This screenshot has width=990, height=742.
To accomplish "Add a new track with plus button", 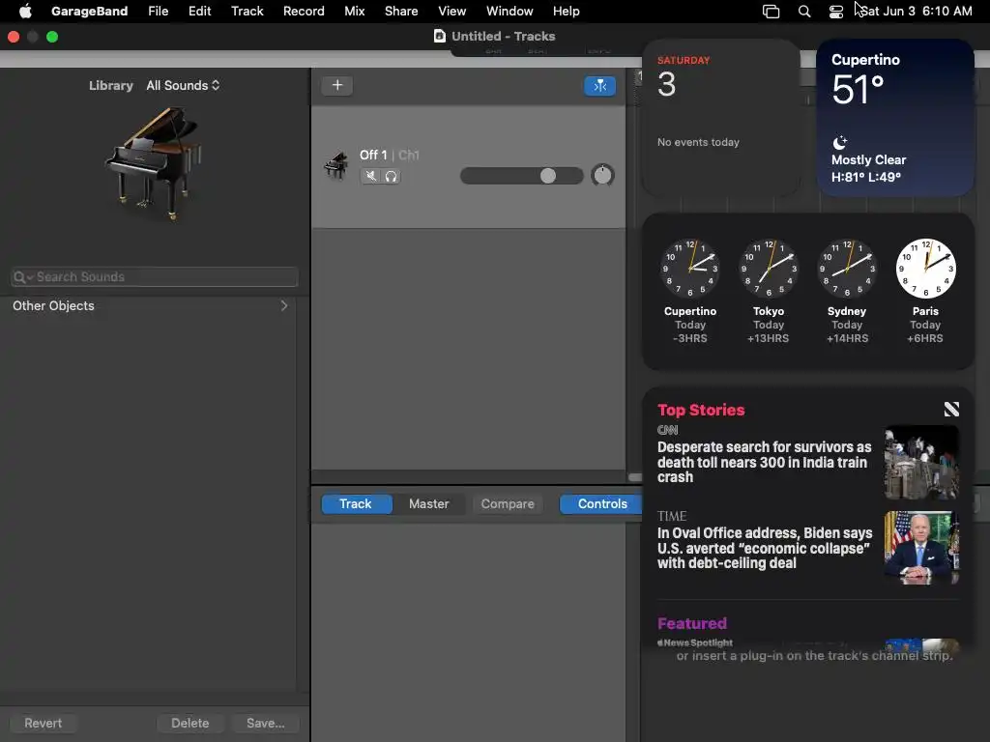I will [x=337, y=85].
